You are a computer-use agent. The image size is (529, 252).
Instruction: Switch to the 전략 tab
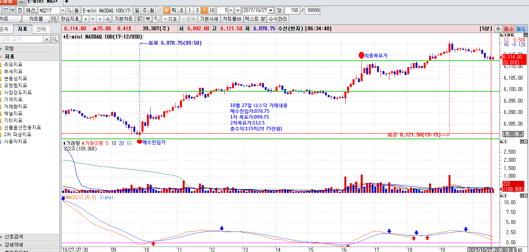(x=41, y=29)
